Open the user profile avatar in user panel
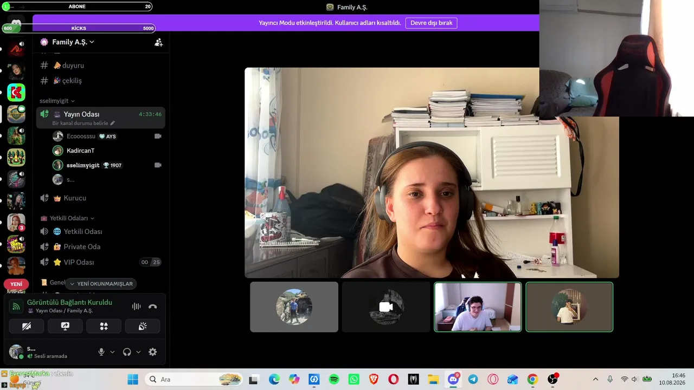 pyautogui.click(x=16, y=352)
